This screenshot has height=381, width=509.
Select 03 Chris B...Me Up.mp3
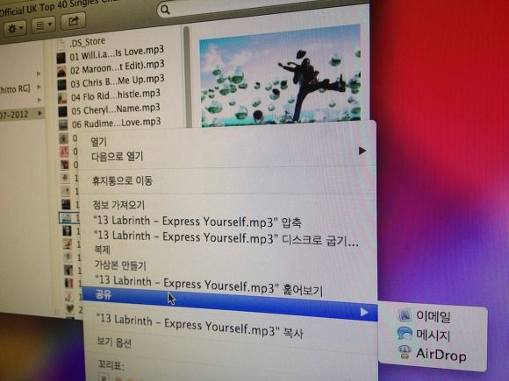click(118, 81)
